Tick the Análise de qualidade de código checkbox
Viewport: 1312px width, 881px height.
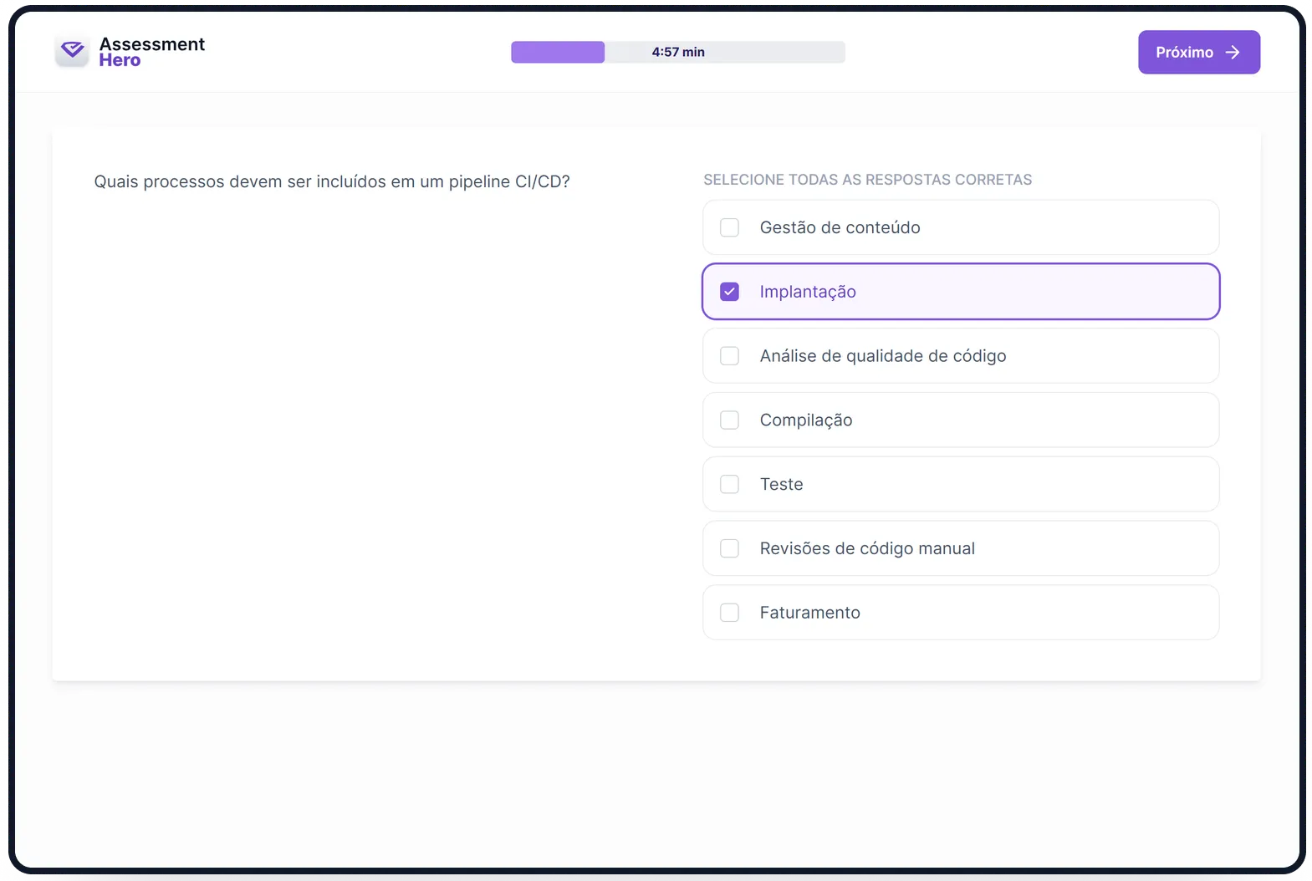729,356
